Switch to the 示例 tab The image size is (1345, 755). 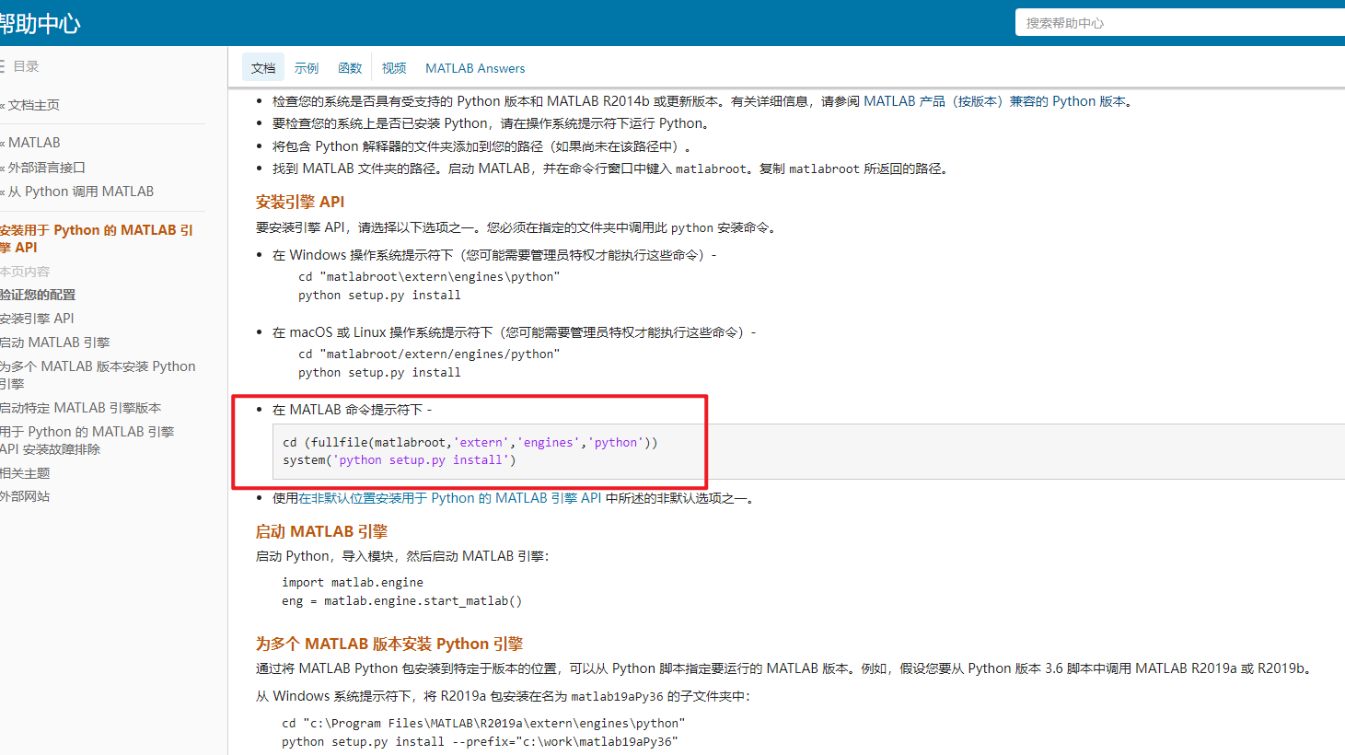pyautogui.click(x=307, y=68)
